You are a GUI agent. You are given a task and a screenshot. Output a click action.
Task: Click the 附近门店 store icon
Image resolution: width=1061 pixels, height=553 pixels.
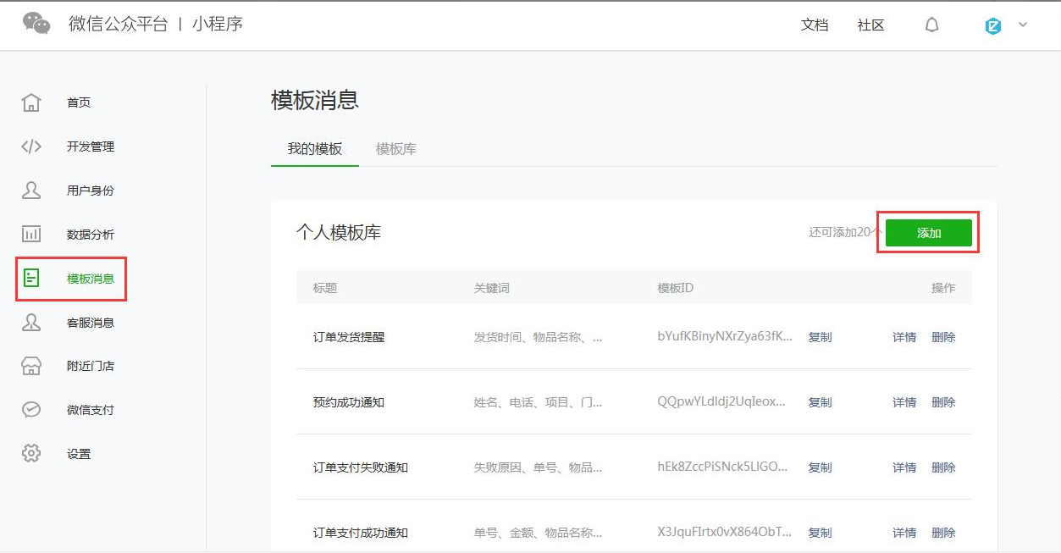[x=31, y=366]
